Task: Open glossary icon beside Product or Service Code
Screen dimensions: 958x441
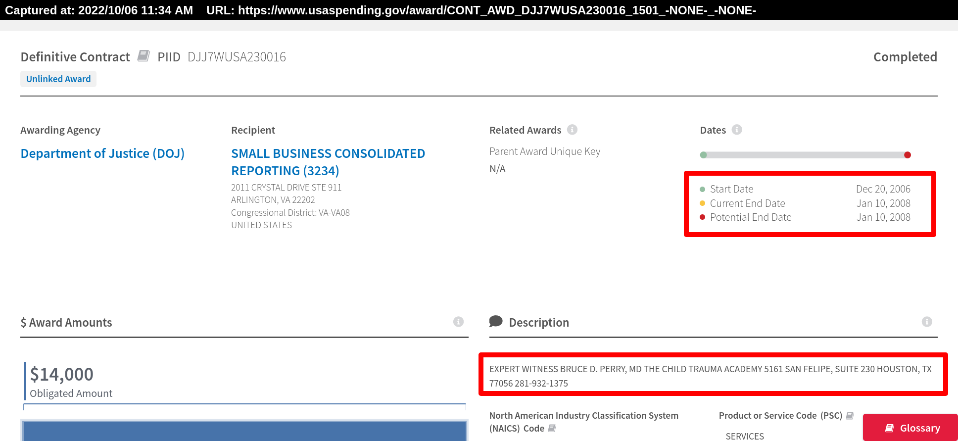Action: [x=850, y=415]
